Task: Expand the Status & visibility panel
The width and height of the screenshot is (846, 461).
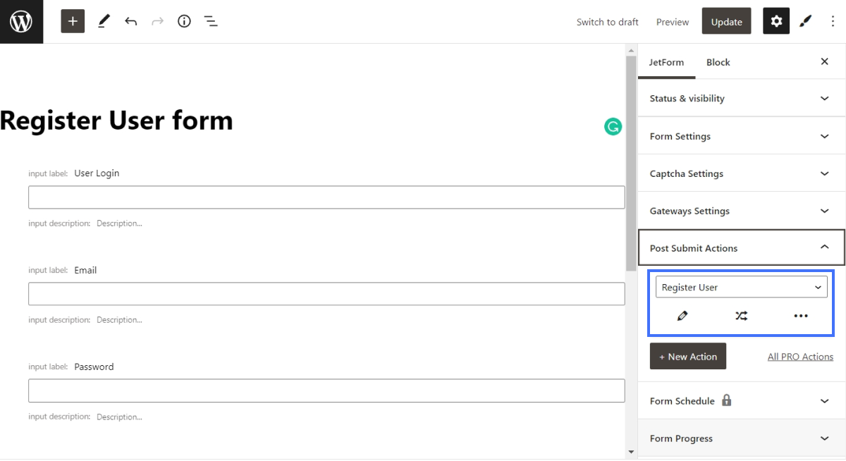Action: pos(741,99)
